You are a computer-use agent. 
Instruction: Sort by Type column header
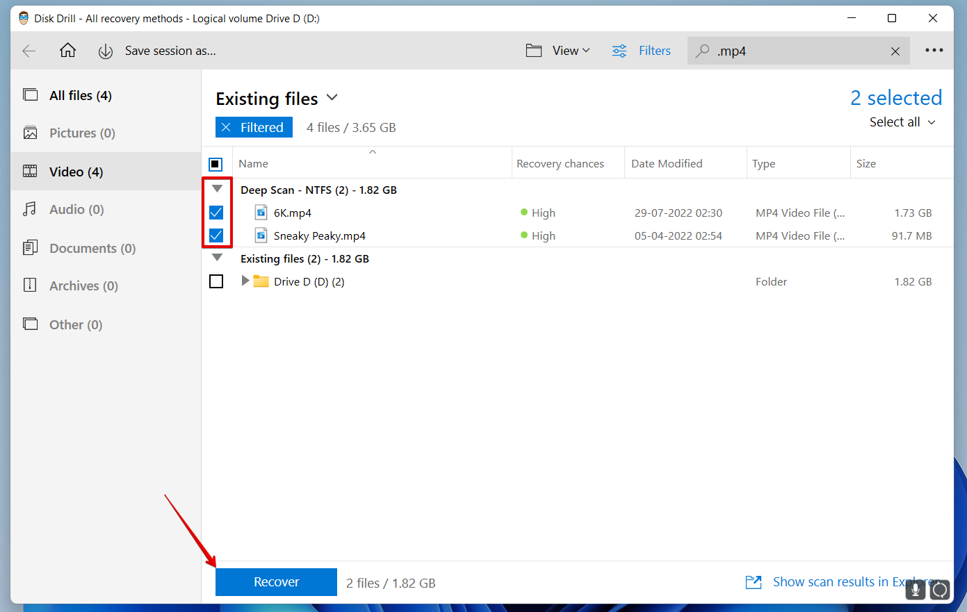(x=799, y=164)
